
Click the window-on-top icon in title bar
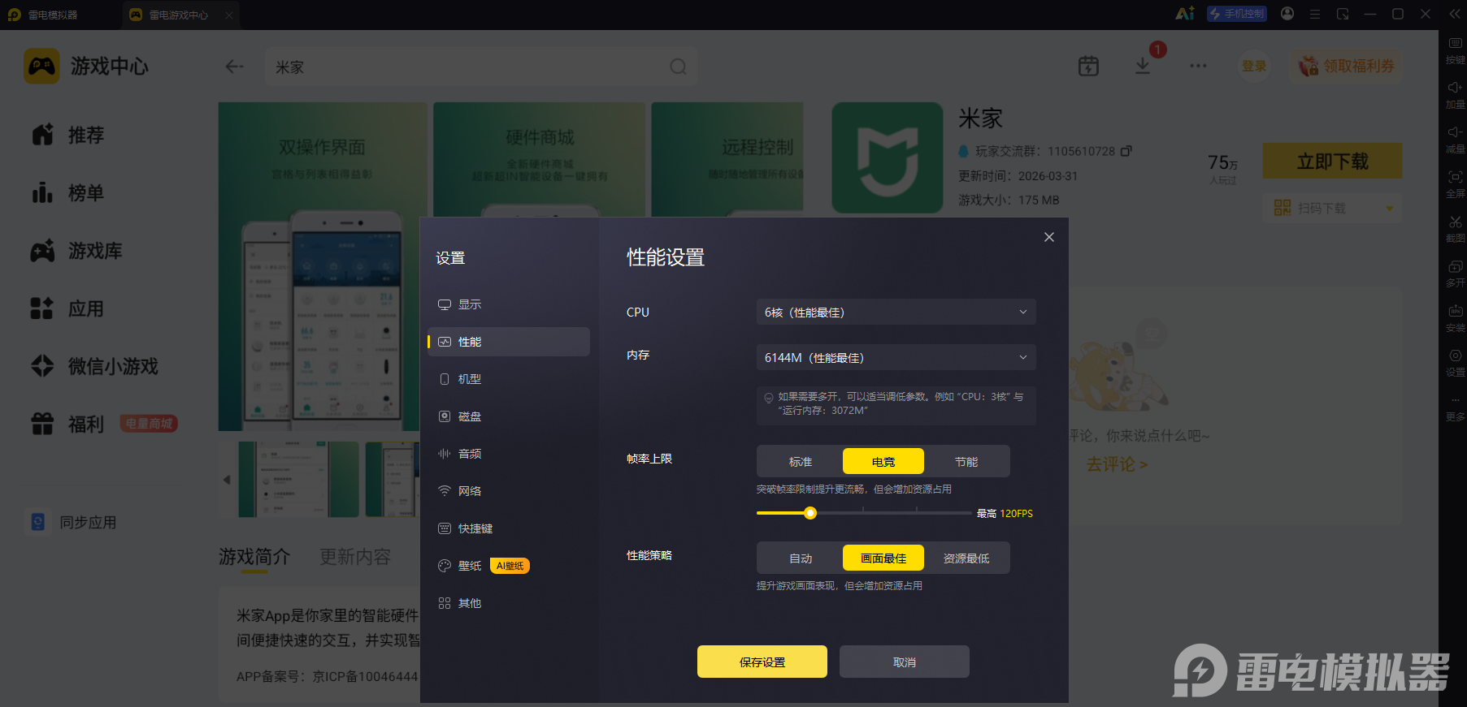1343,14
